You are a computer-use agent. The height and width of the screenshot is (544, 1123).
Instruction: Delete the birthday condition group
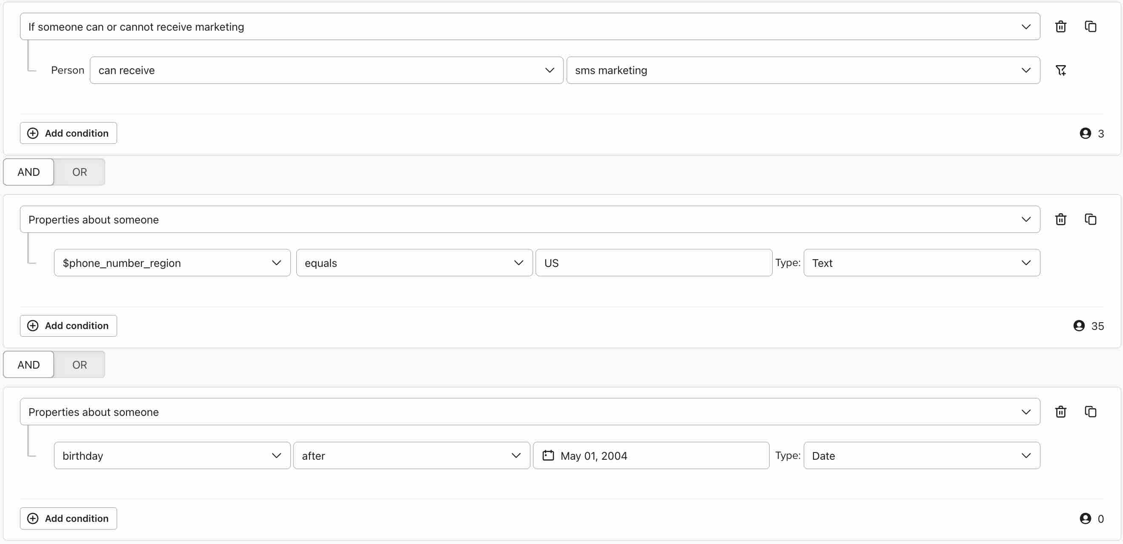(1061, 412)
